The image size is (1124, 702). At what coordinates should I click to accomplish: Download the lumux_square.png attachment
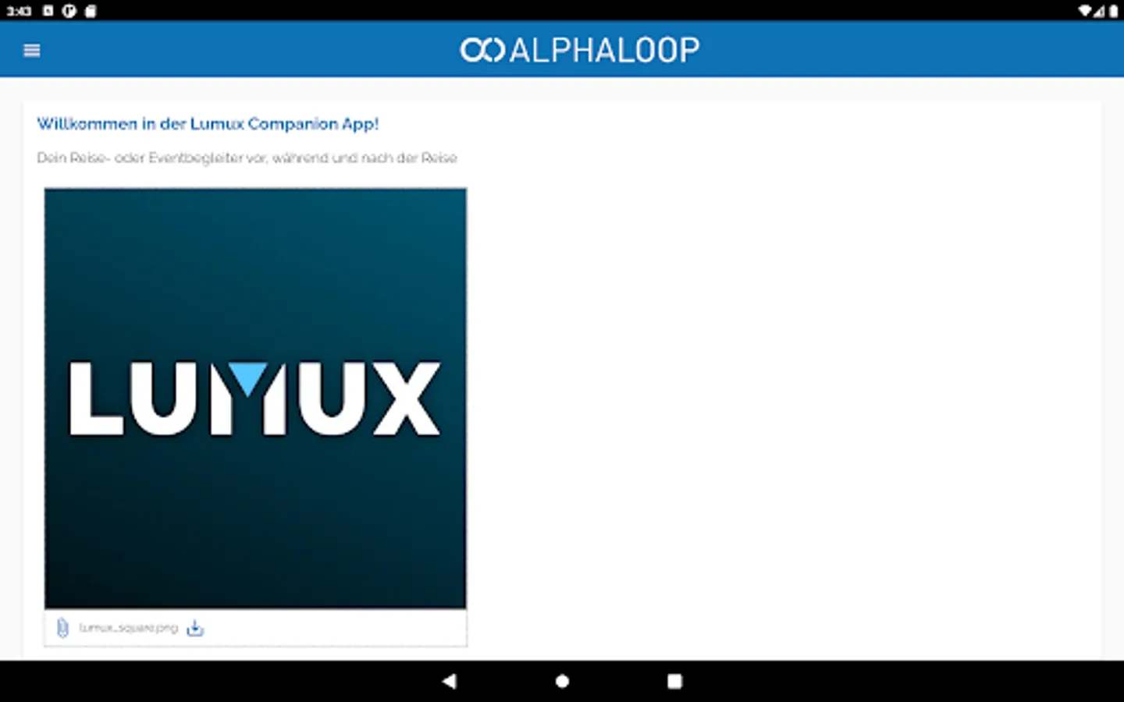[195, 628]
